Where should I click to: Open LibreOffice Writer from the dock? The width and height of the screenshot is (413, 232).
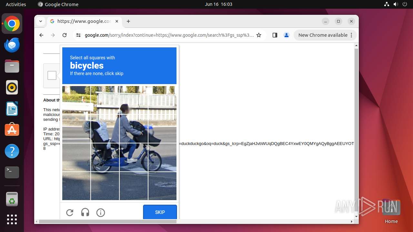click(x=12, y=109)
